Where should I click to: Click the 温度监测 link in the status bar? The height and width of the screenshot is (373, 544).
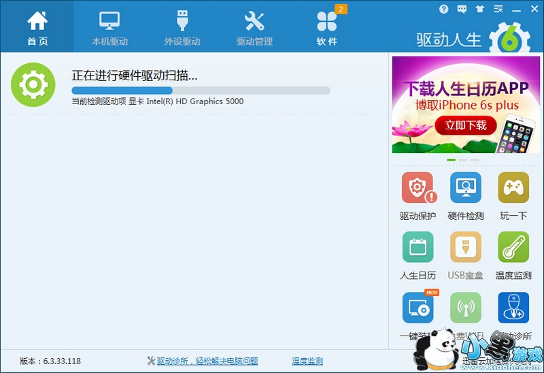click(x=307, y=361)
